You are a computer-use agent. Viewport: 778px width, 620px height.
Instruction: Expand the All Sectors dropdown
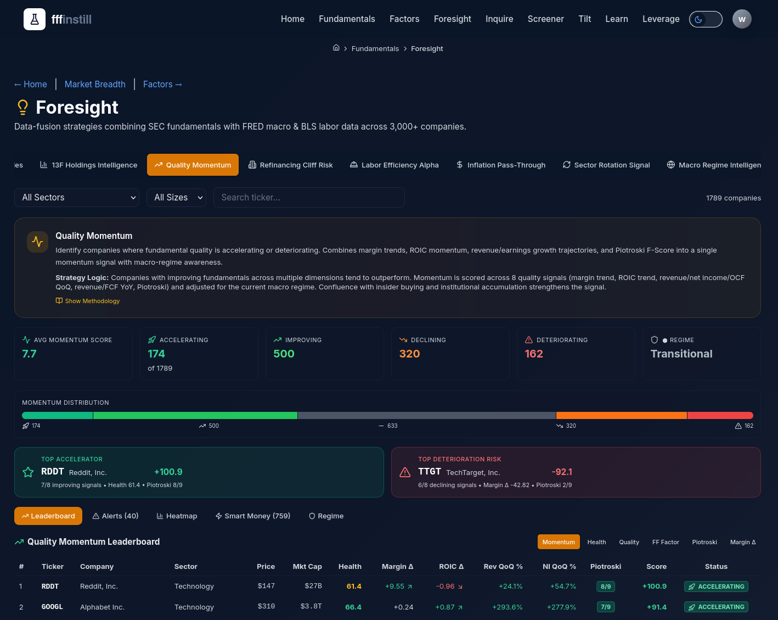coord(77,198)
